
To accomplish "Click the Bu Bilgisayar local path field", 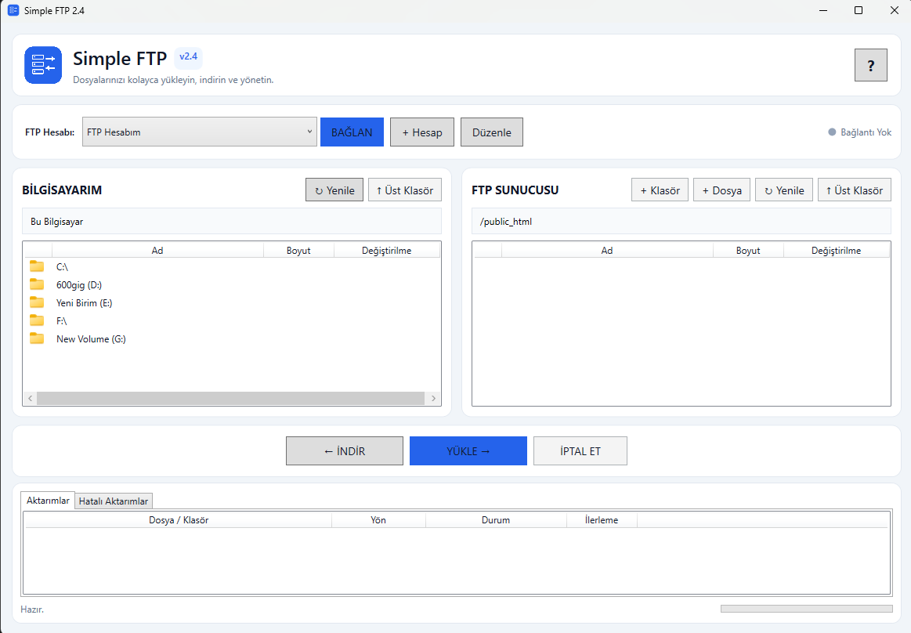I will (x=232, y=222).
